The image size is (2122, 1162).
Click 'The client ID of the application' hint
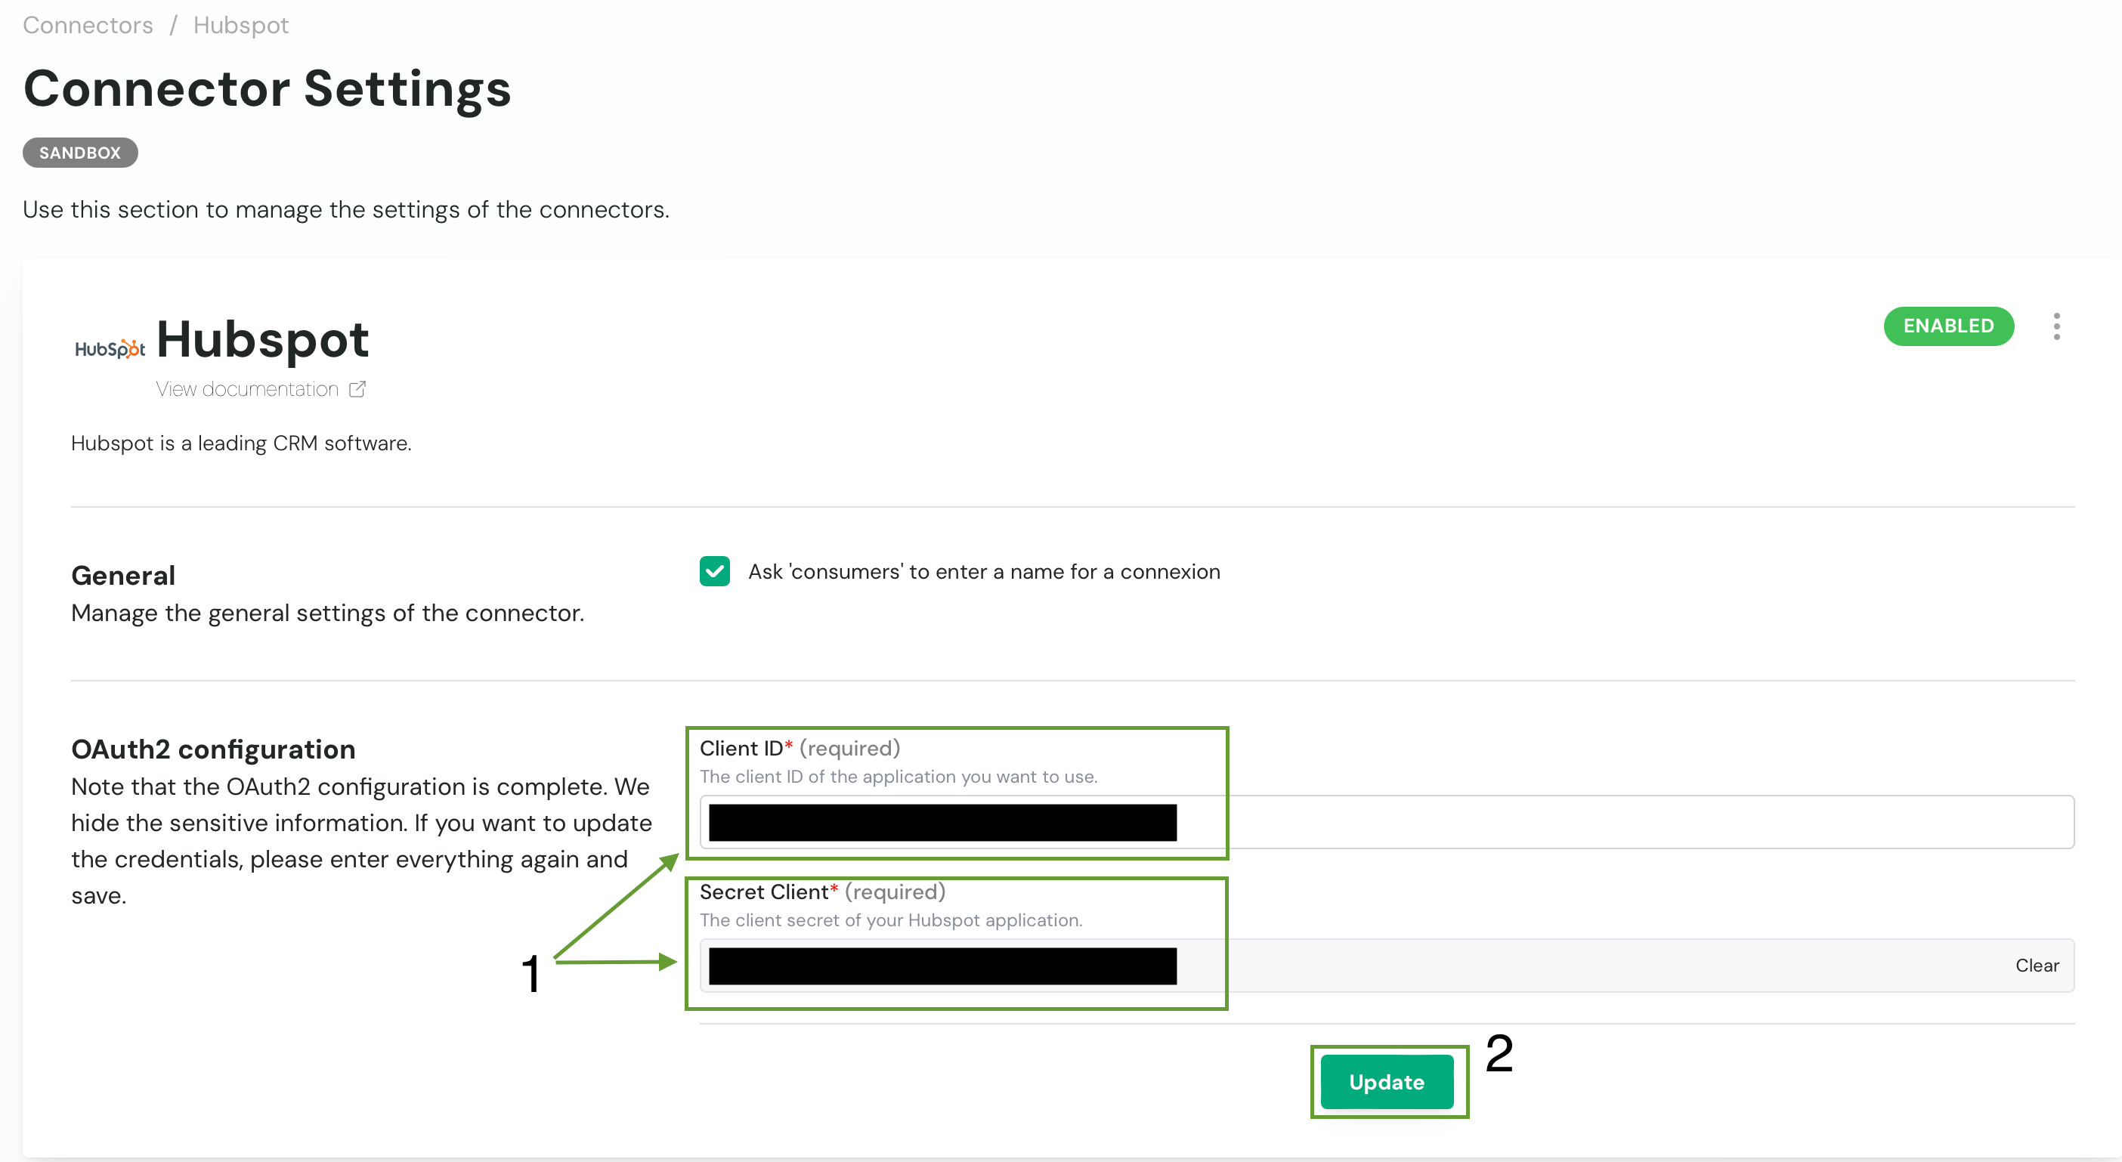pyautogui.click(x=899, y=777)
